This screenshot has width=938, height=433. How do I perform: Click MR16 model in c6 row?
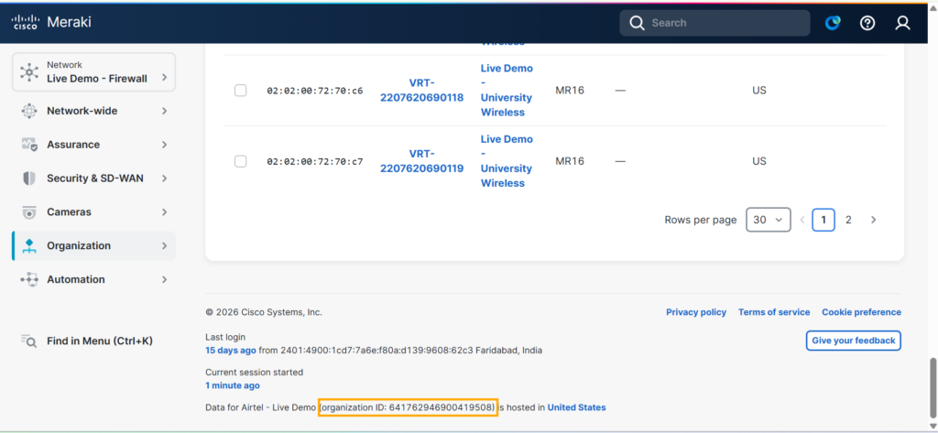570,91
